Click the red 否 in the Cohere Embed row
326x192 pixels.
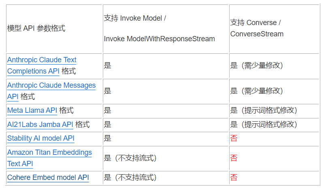[x=234, y=177]
